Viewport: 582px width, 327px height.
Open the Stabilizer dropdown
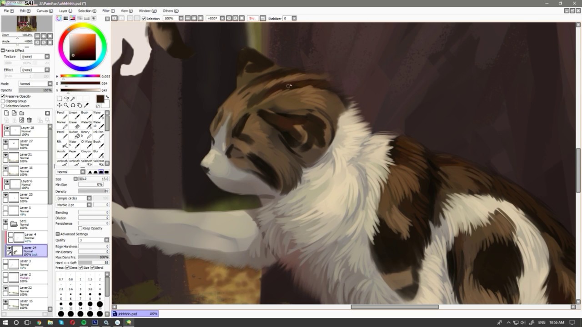click(294, 19)
